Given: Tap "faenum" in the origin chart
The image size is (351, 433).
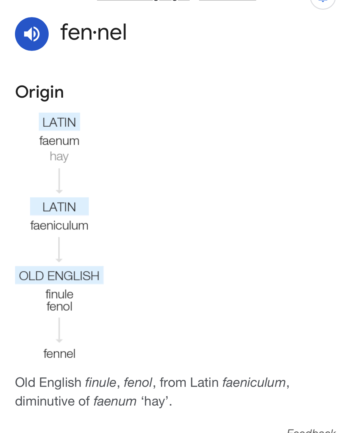Looking at the screenshot, I should tap(59, 141).
